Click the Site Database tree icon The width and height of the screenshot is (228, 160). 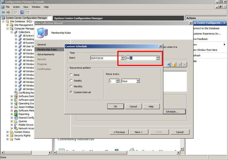tap(7, 21)
